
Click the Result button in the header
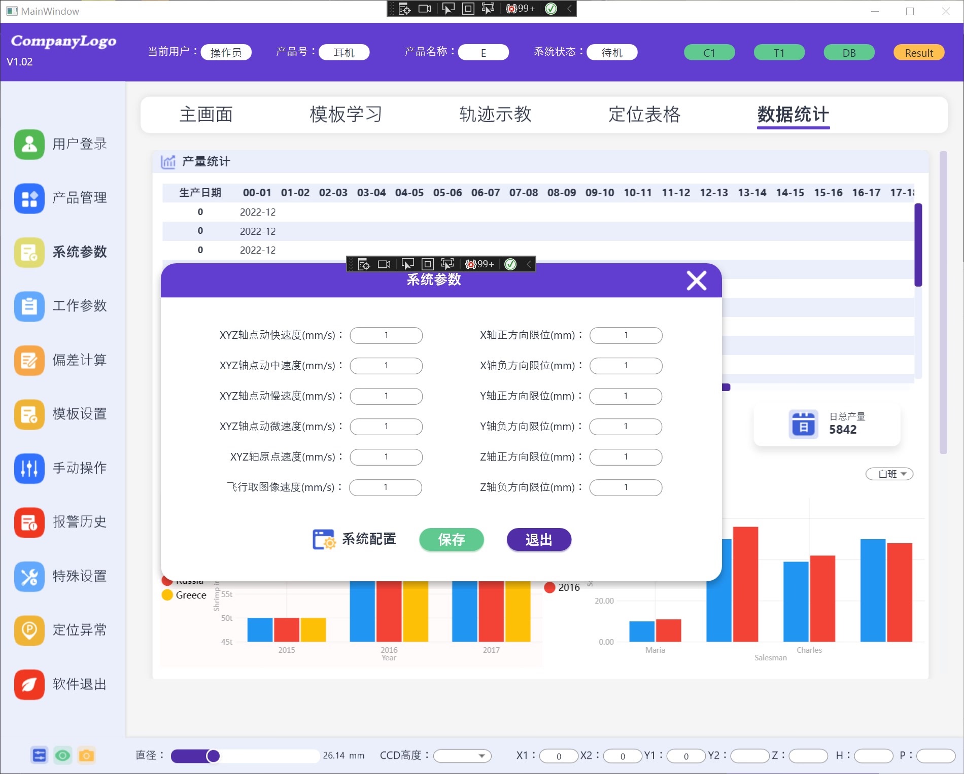918,52
